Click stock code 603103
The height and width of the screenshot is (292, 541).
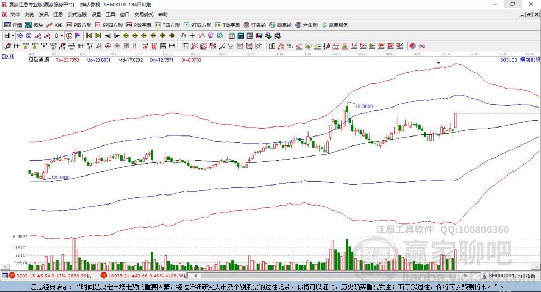[x=509, y=60]
